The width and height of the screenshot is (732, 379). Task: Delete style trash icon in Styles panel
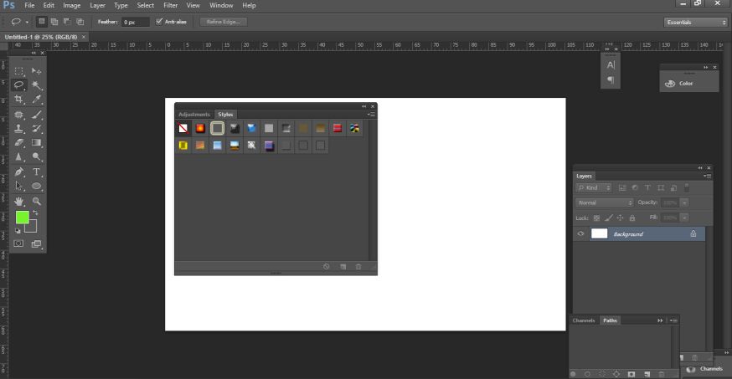coord(358,267)
